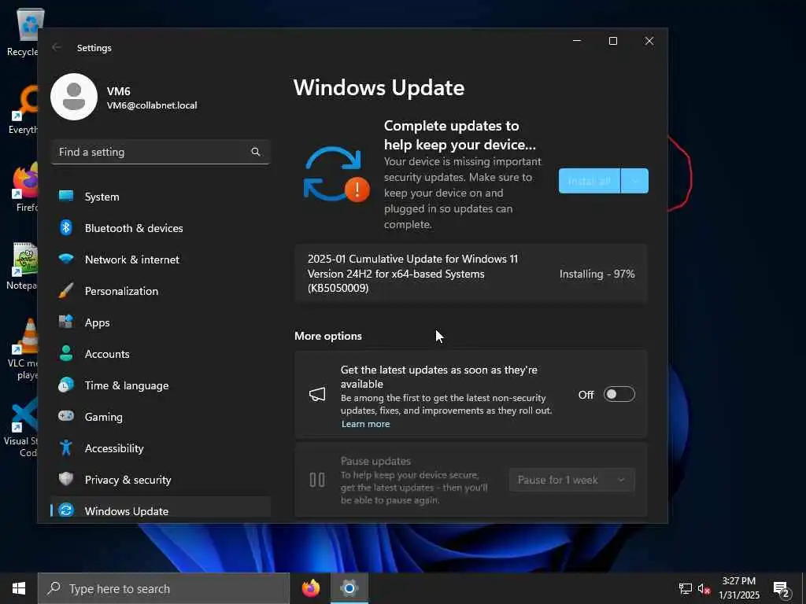Select the VLC media player desktop shortcut
This screenshot has width=806, height=604.
click(23, 349)
